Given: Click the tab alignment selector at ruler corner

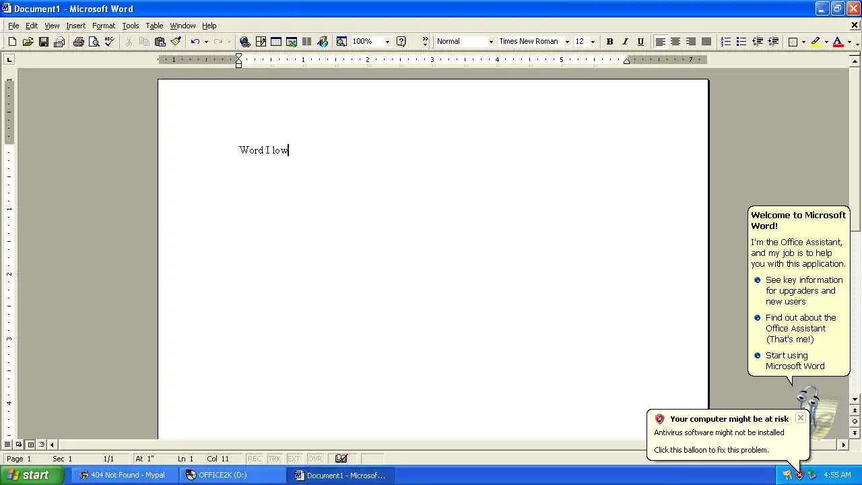Looking at the screenshot, I should (9, 60).
